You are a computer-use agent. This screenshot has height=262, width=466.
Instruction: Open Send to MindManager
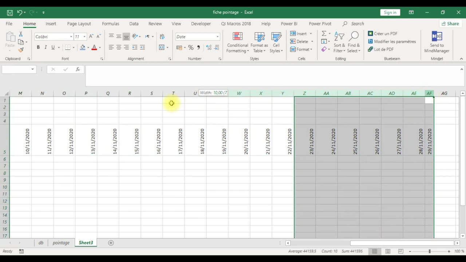437,42
